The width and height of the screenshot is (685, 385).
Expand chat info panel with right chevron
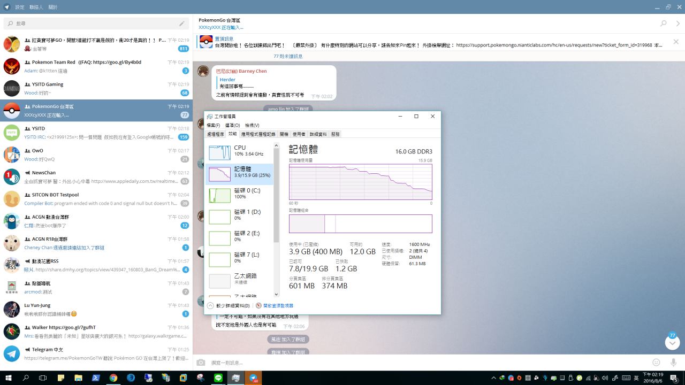tap(678, 24)
